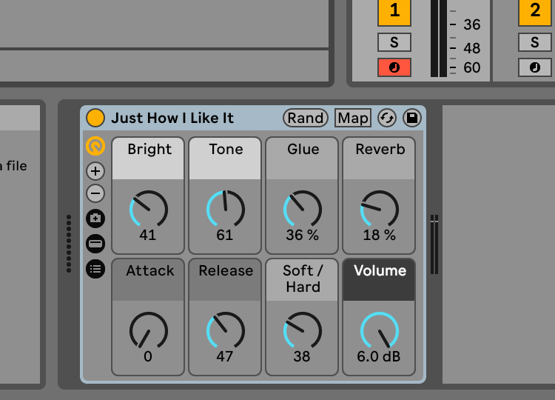Show the chain list view icon

pyautogui.click(x=95, y=243)
